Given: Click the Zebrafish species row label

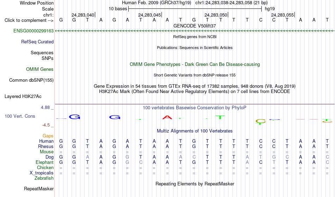Looking at the screenshot, I should click(x=44, y=178).
